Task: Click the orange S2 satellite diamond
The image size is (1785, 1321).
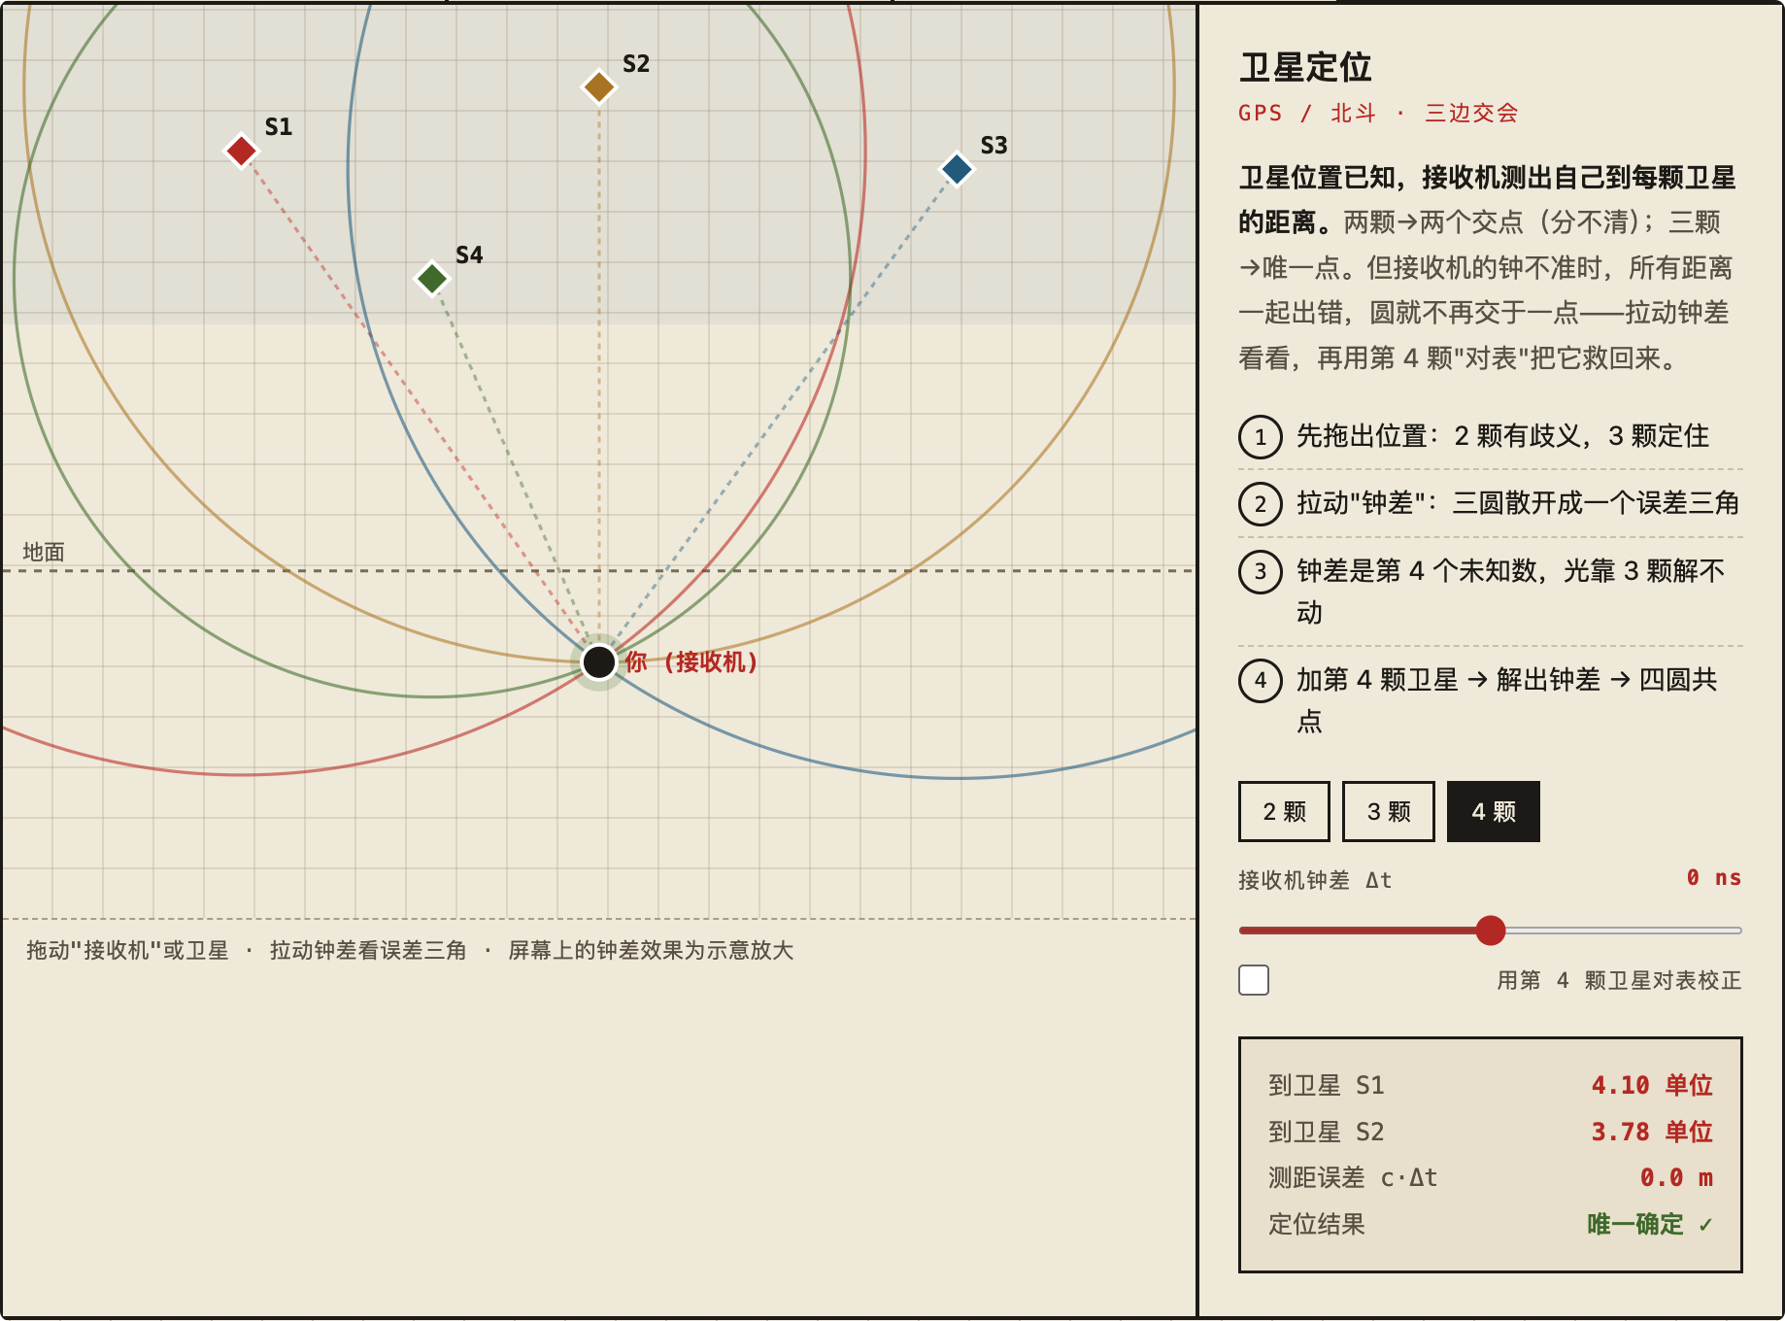Action: pyautogui.click(x=599, y=86)
